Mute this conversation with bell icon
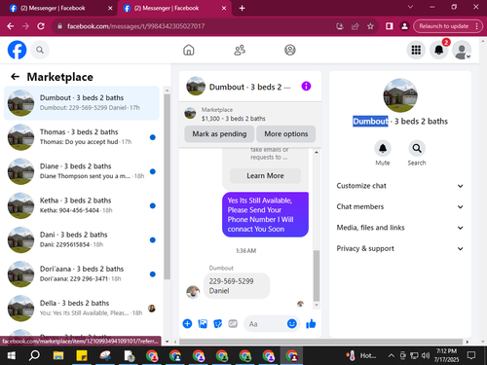 [383, 149]
